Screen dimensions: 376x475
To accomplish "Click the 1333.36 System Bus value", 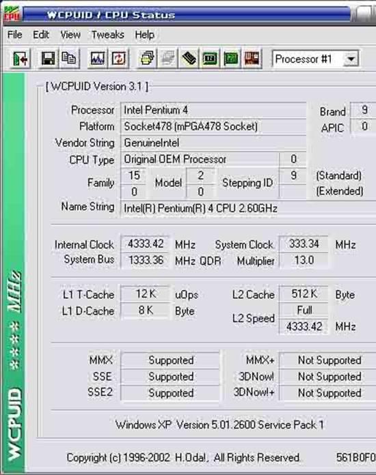I will coord(146,260).
